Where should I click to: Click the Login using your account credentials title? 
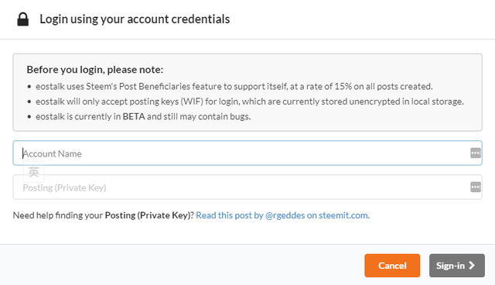click(x=135, y=19)
